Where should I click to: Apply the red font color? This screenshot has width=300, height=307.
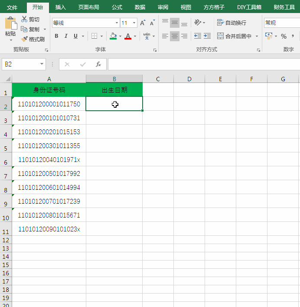[x=128, y=36]
